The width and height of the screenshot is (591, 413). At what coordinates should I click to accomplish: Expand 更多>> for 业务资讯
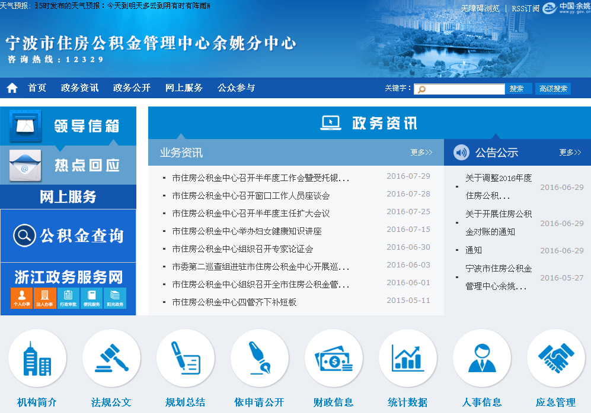click(421, 152)
